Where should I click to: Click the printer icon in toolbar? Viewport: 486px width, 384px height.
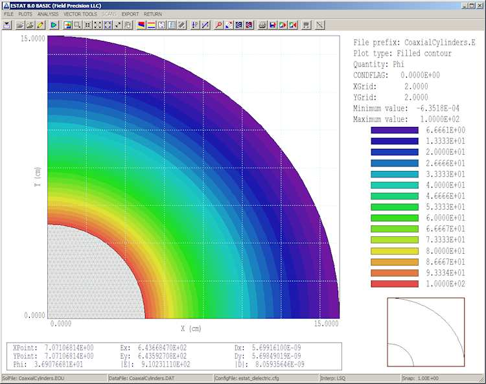click(262, 25)
